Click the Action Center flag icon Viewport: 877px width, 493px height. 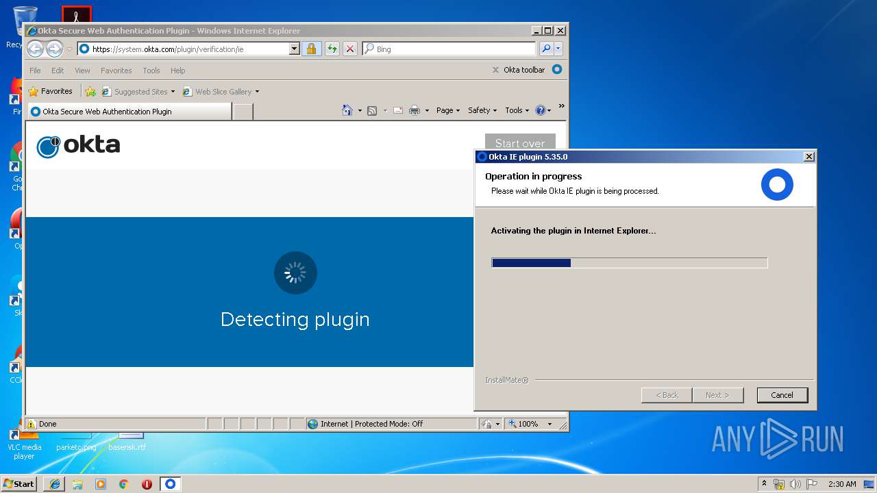pyautogui.click(x=812, y=484)
